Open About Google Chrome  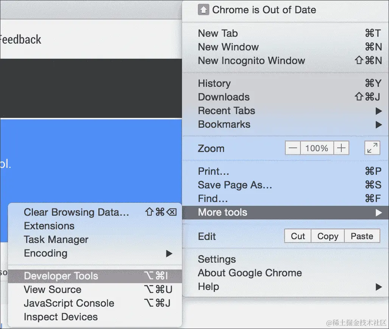tap(249, 273)
